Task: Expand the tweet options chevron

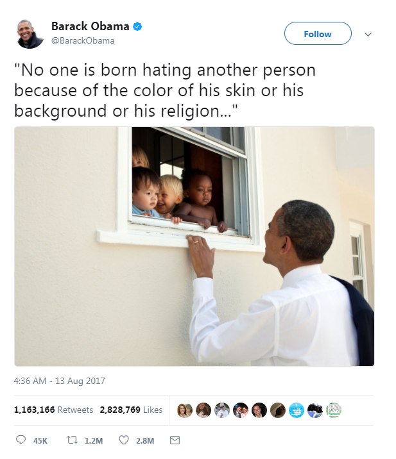Action: [x=368, y=34]
